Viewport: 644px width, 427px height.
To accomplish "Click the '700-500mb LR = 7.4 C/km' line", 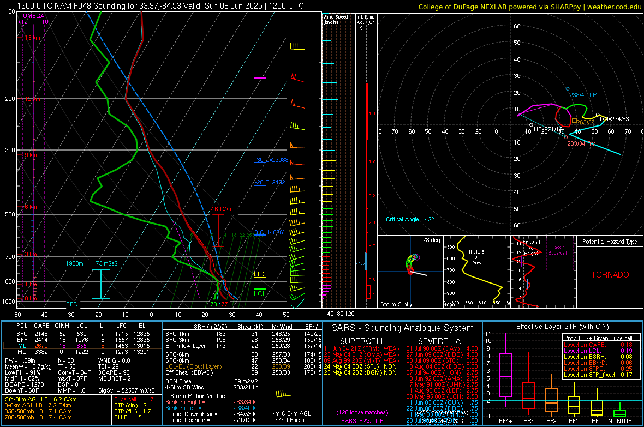I will (x=38, y=417).
